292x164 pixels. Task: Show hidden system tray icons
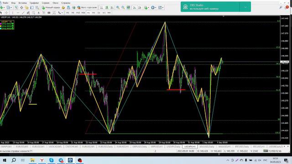[228, 160]
